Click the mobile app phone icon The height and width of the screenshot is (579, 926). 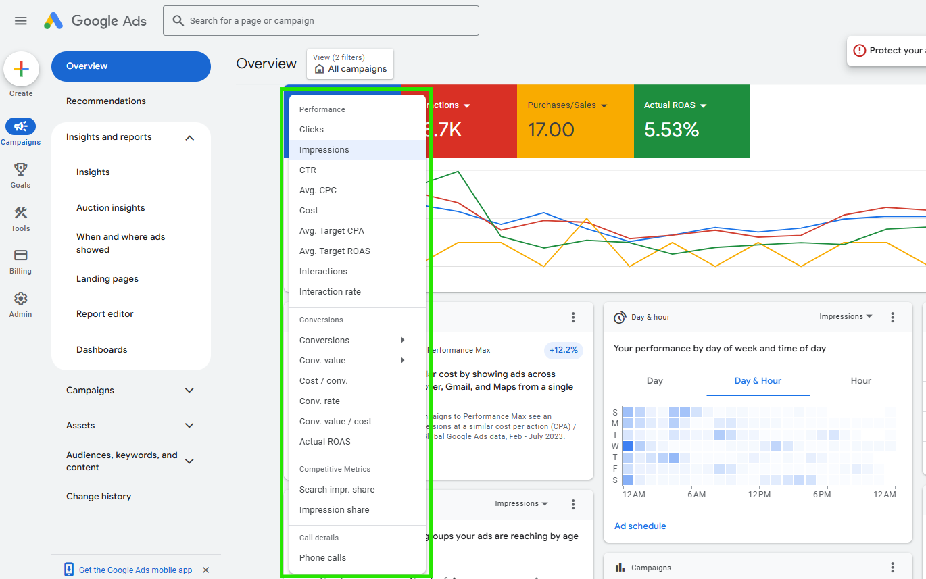pos(69,570)
